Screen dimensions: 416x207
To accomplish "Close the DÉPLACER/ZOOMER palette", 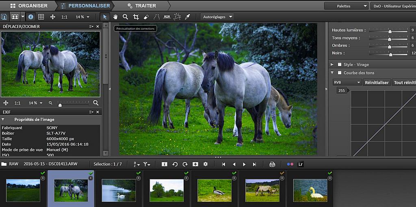I will (x=97, y=26).
